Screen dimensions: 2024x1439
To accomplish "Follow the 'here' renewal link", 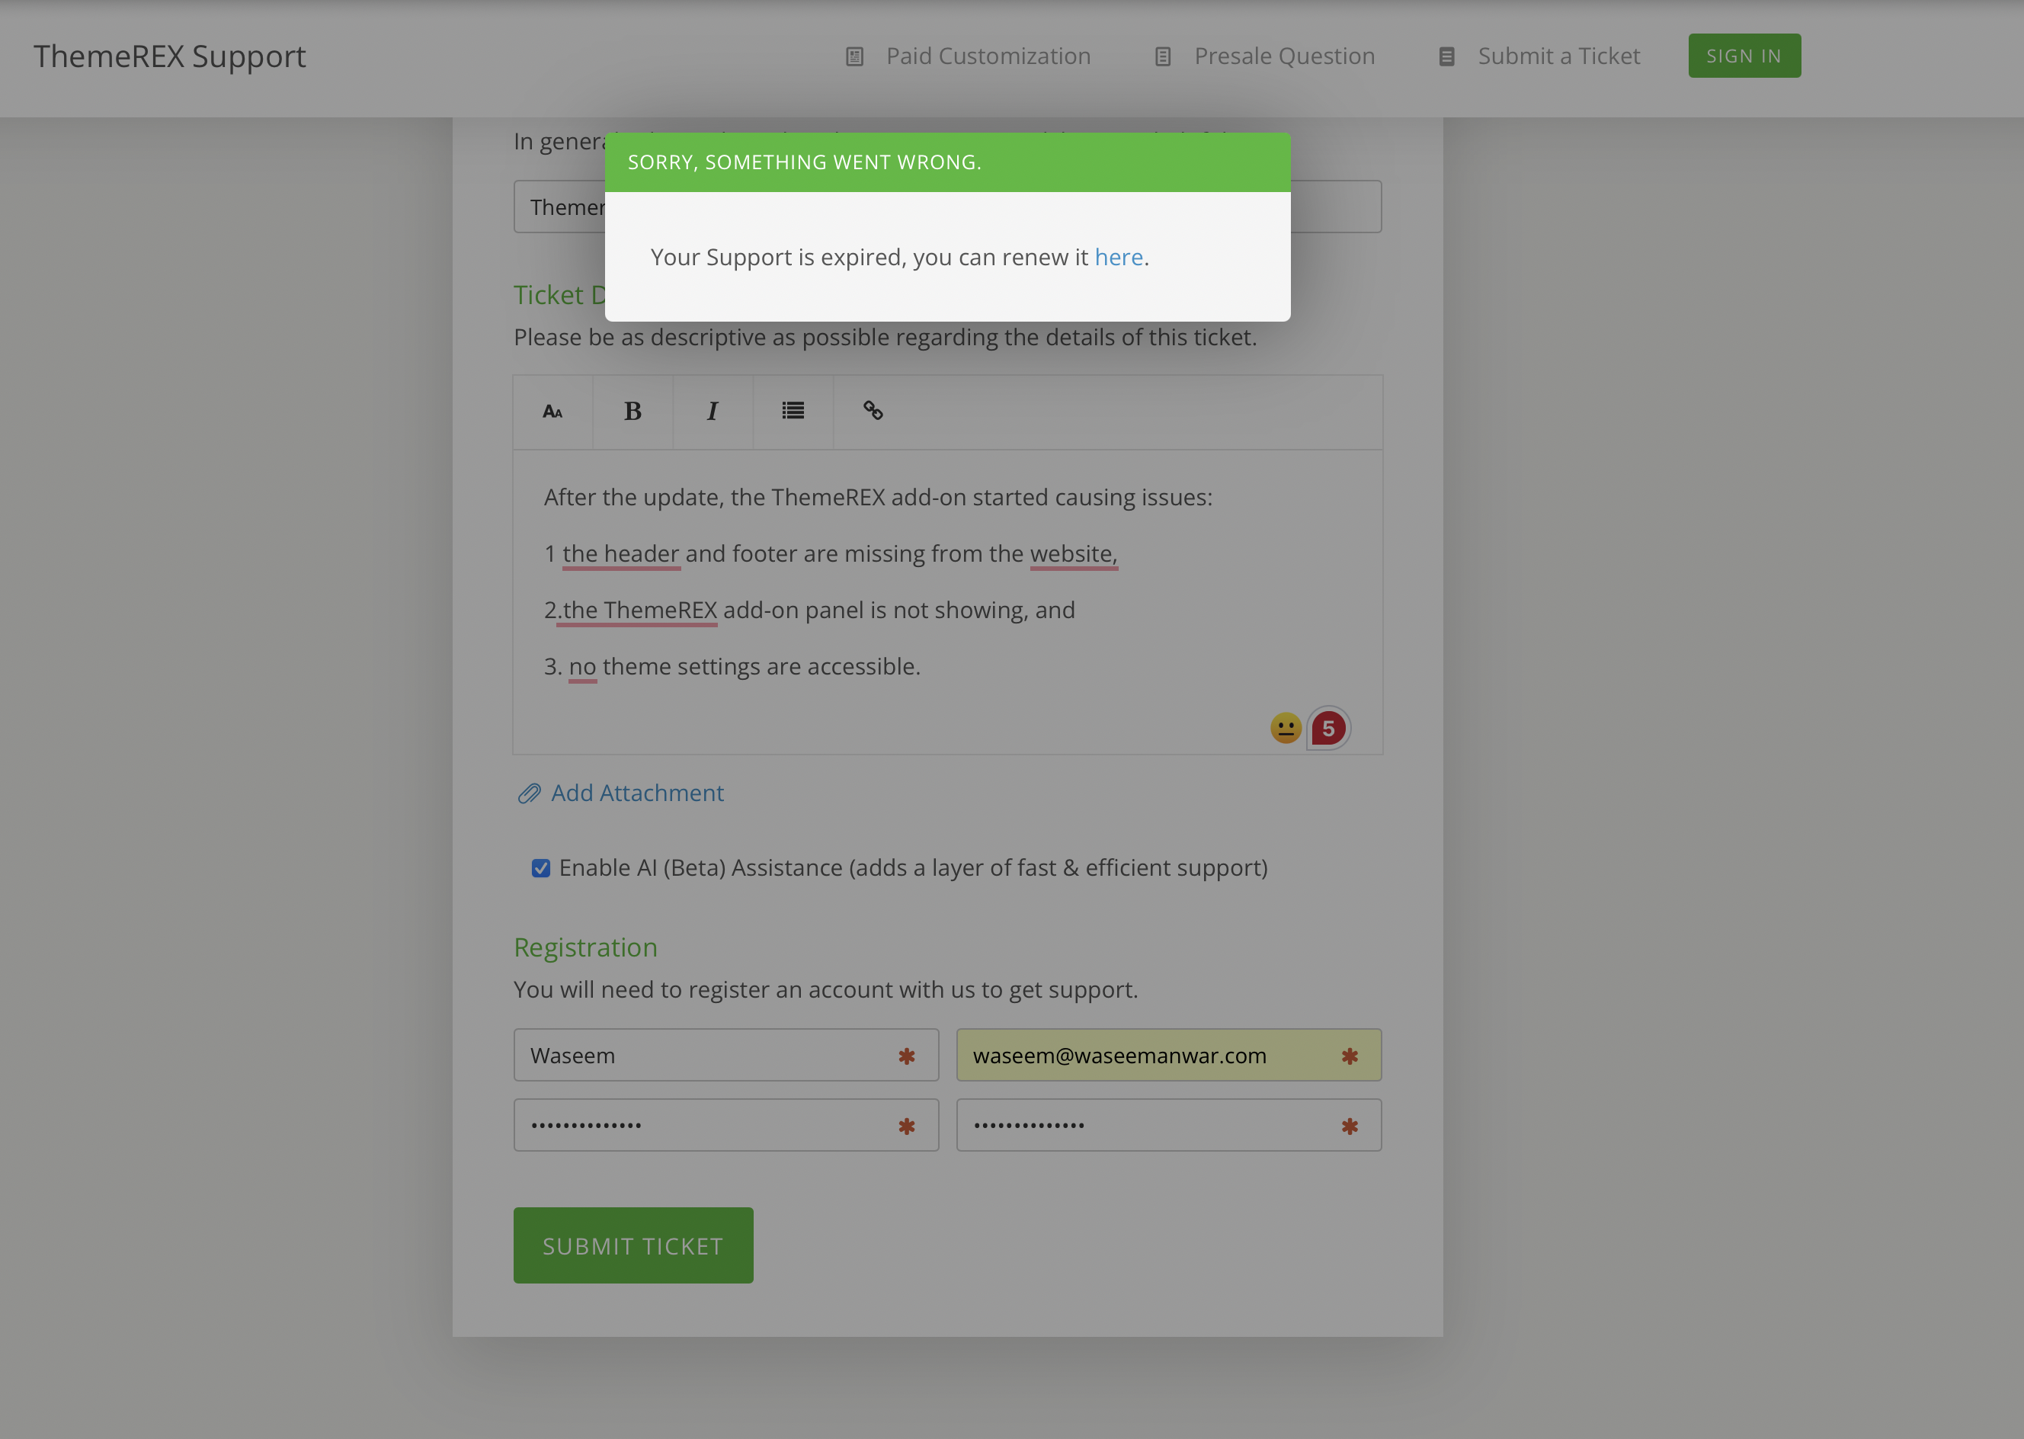I will click(x=1119, y=257).
